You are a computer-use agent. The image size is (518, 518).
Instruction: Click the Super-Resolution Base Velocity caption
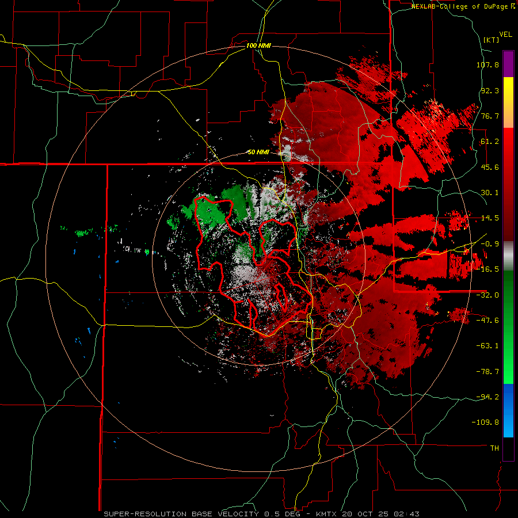tap(262, 514)
